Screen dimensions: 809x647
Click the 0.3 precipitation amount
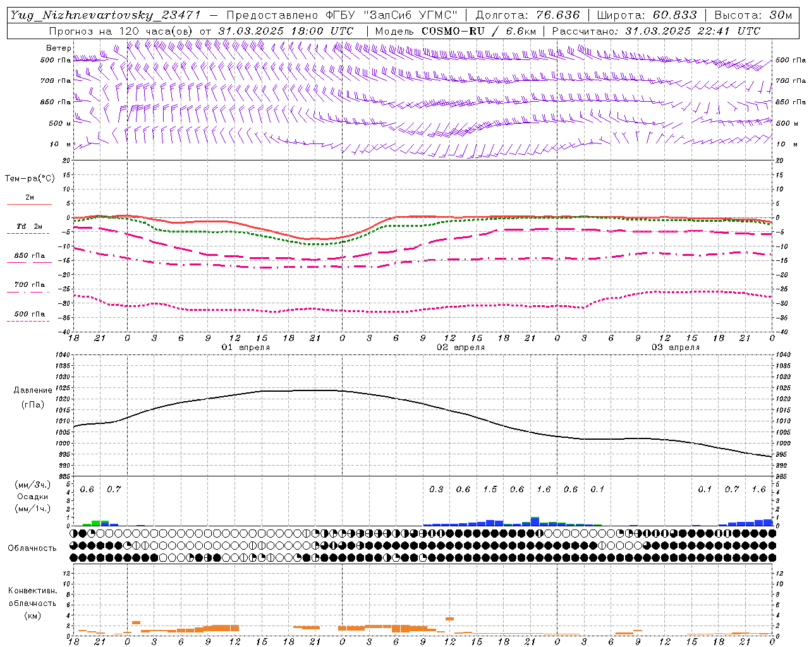tap(436, 490)
